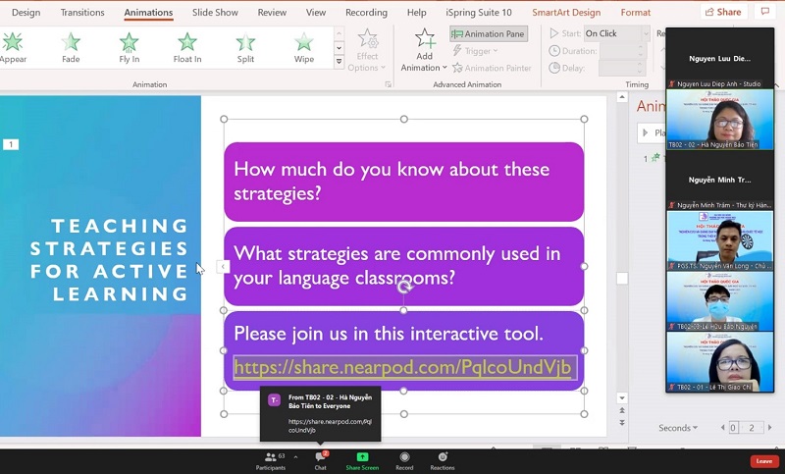
Task: Click the Add Animation star icon
Action: (x=424, y=39)
